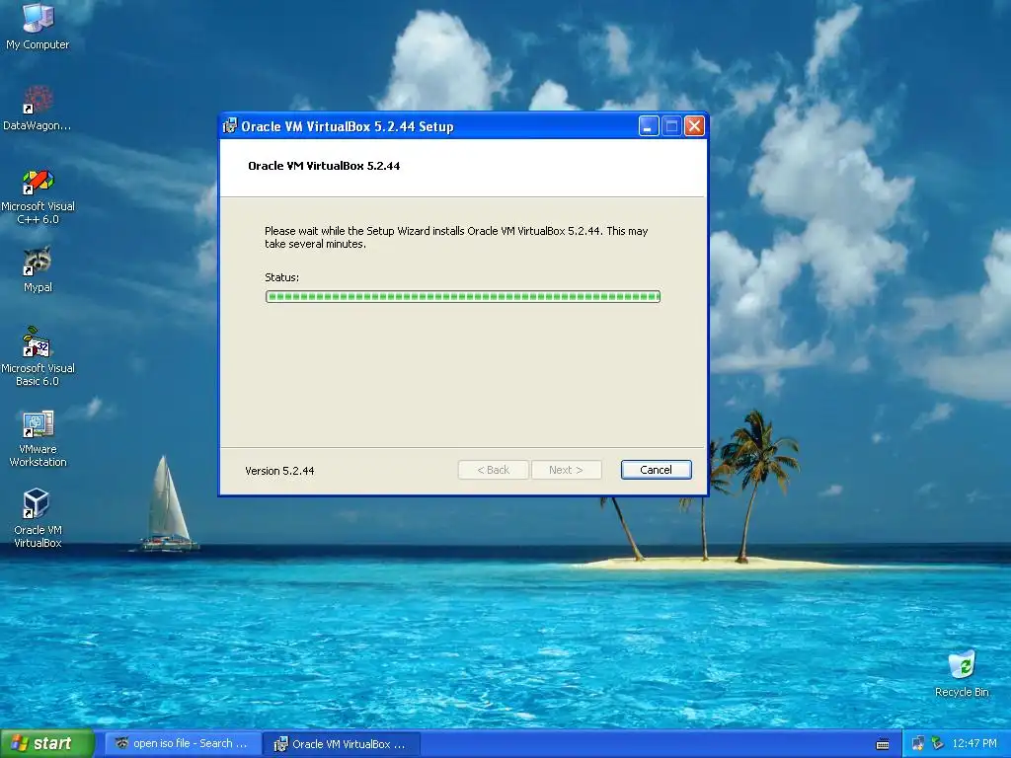Minimize the VirtualBox Setup window
The height and width of the screenshot is (758, 1011).
pyautogui.click(x=649, y=126)
